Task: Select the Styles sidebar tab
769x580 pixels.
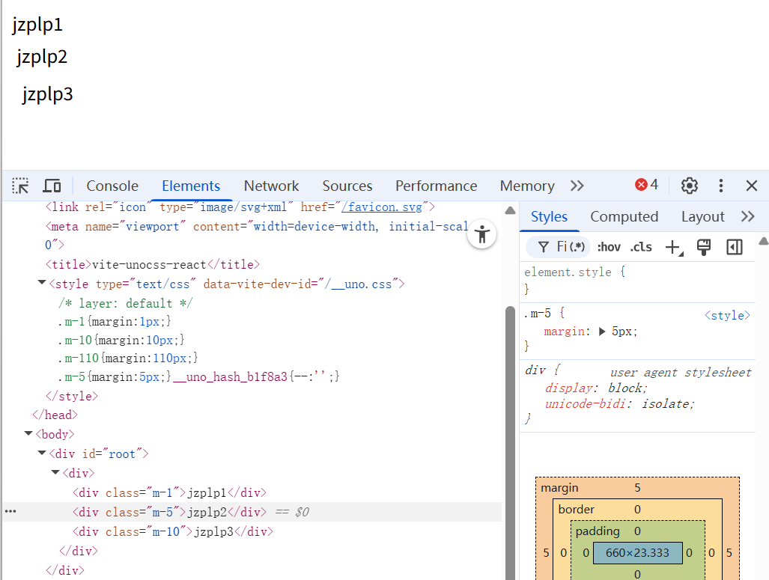Action: coord(549,217)
